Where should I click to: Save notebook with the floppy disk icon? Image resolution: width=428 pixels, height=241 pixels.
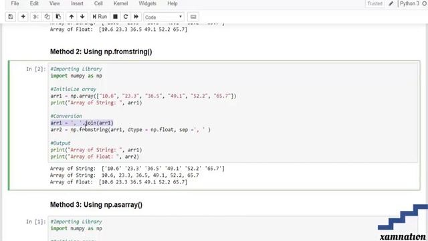click(x=11, y=17)
